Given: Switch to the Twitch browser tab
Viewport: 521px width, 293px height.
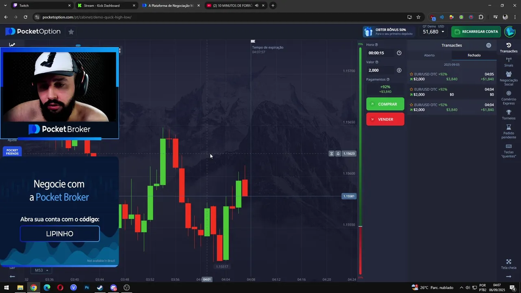Looking at the screenshot, I should (x=42, y=6).
